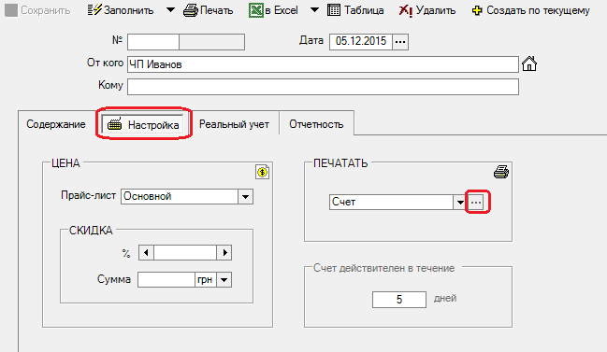Expand the Счет print form dropdown
This screenshot has width=607, height=352.
(460, 202)
